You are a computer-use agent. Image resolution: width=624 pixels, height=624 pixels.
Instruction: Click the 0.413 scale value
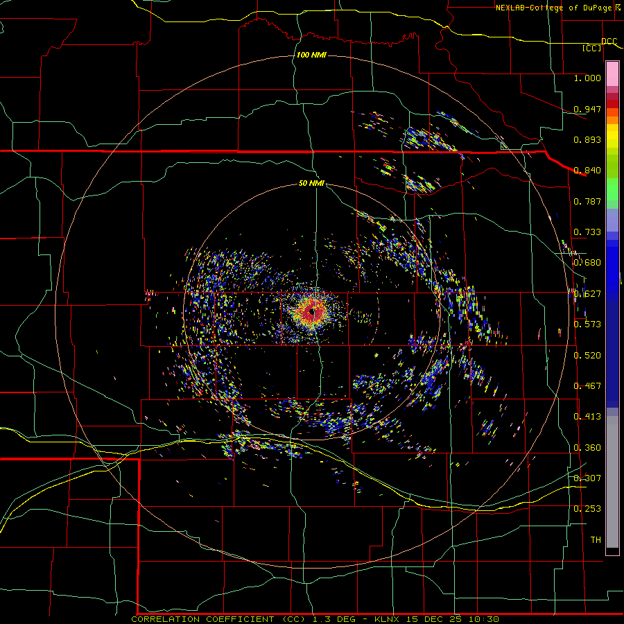(587, 416)
